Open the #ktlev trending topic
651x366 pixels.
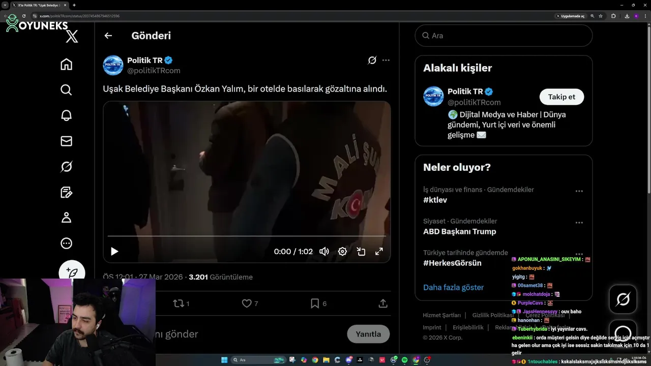435,200
